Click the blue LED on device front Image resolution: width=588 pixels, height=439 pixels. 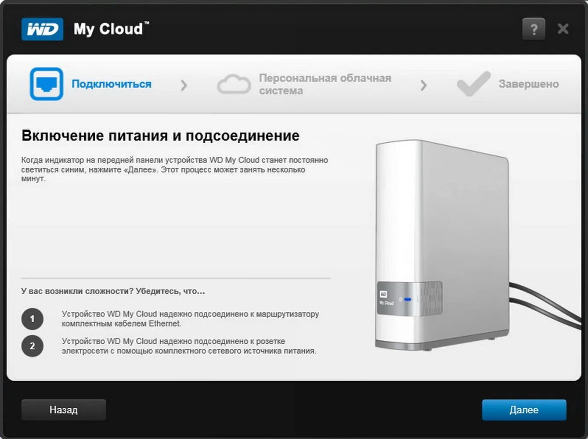click(x=408, y=299)
